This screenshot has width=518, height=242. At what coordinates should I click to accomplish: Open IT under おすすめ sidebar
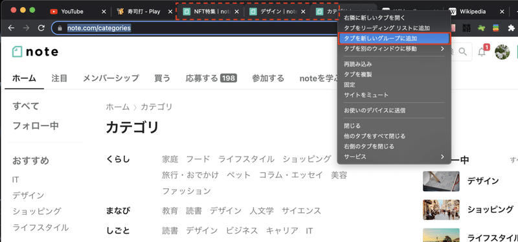coord(16,180)
